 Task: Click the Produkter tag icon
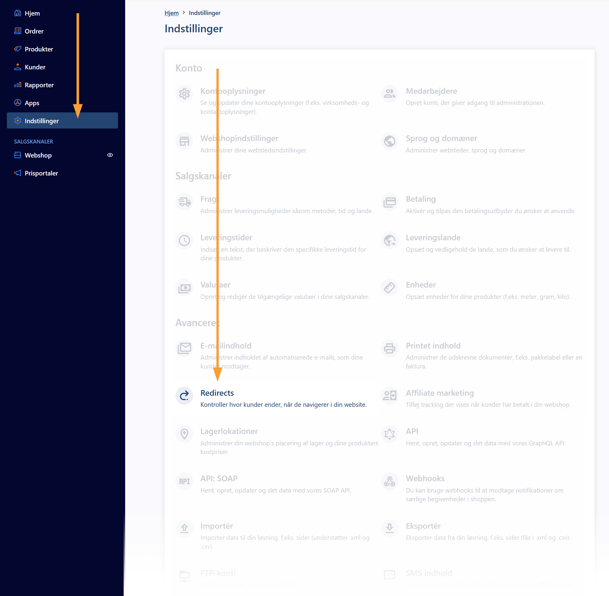pyautogui.click(x=18, y=49)
